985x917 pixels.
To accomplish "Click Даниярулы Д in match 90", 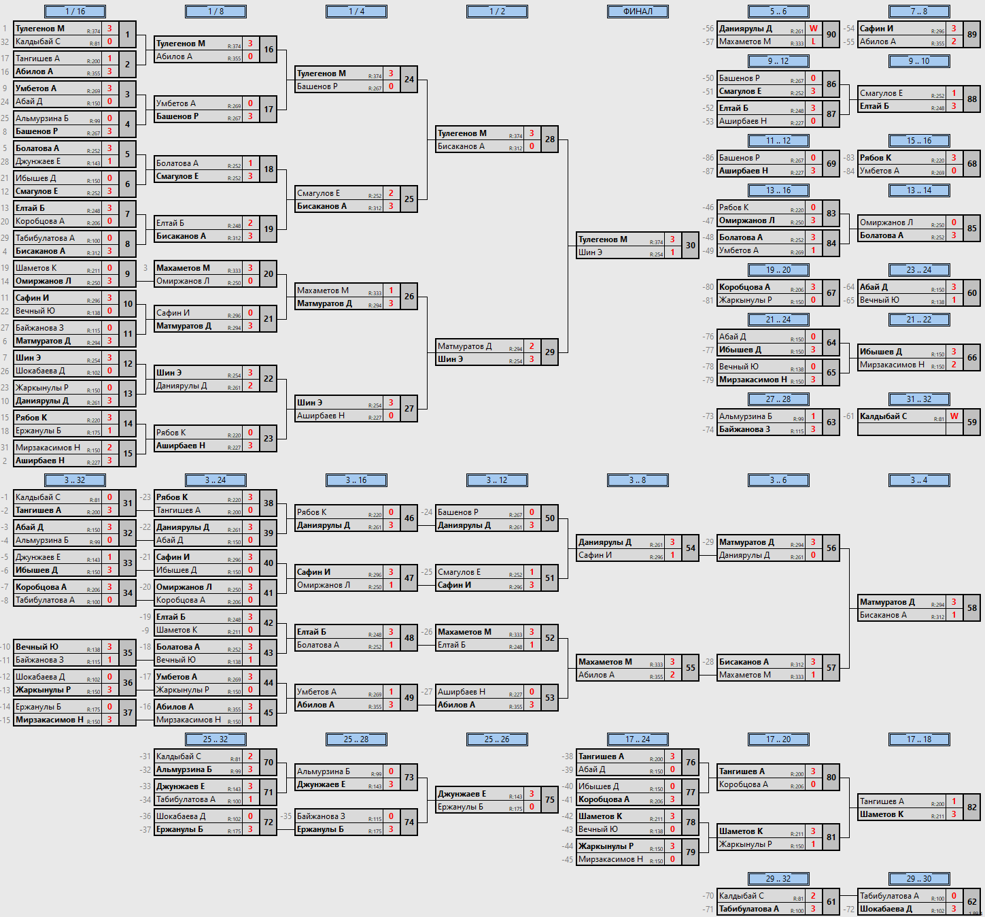I will [746, 29].
